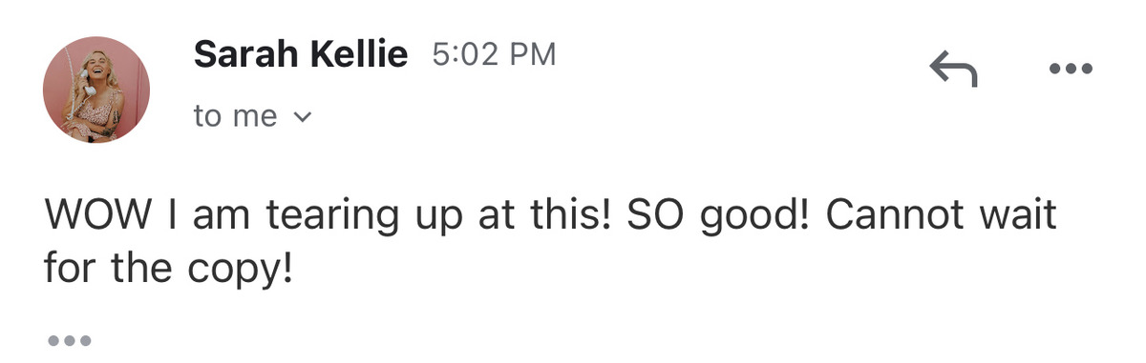Viewport: 1146px width, 363px height.
Task: Reply to Sarah Kellie's email using arrow icon
Action: pos(953,70)
